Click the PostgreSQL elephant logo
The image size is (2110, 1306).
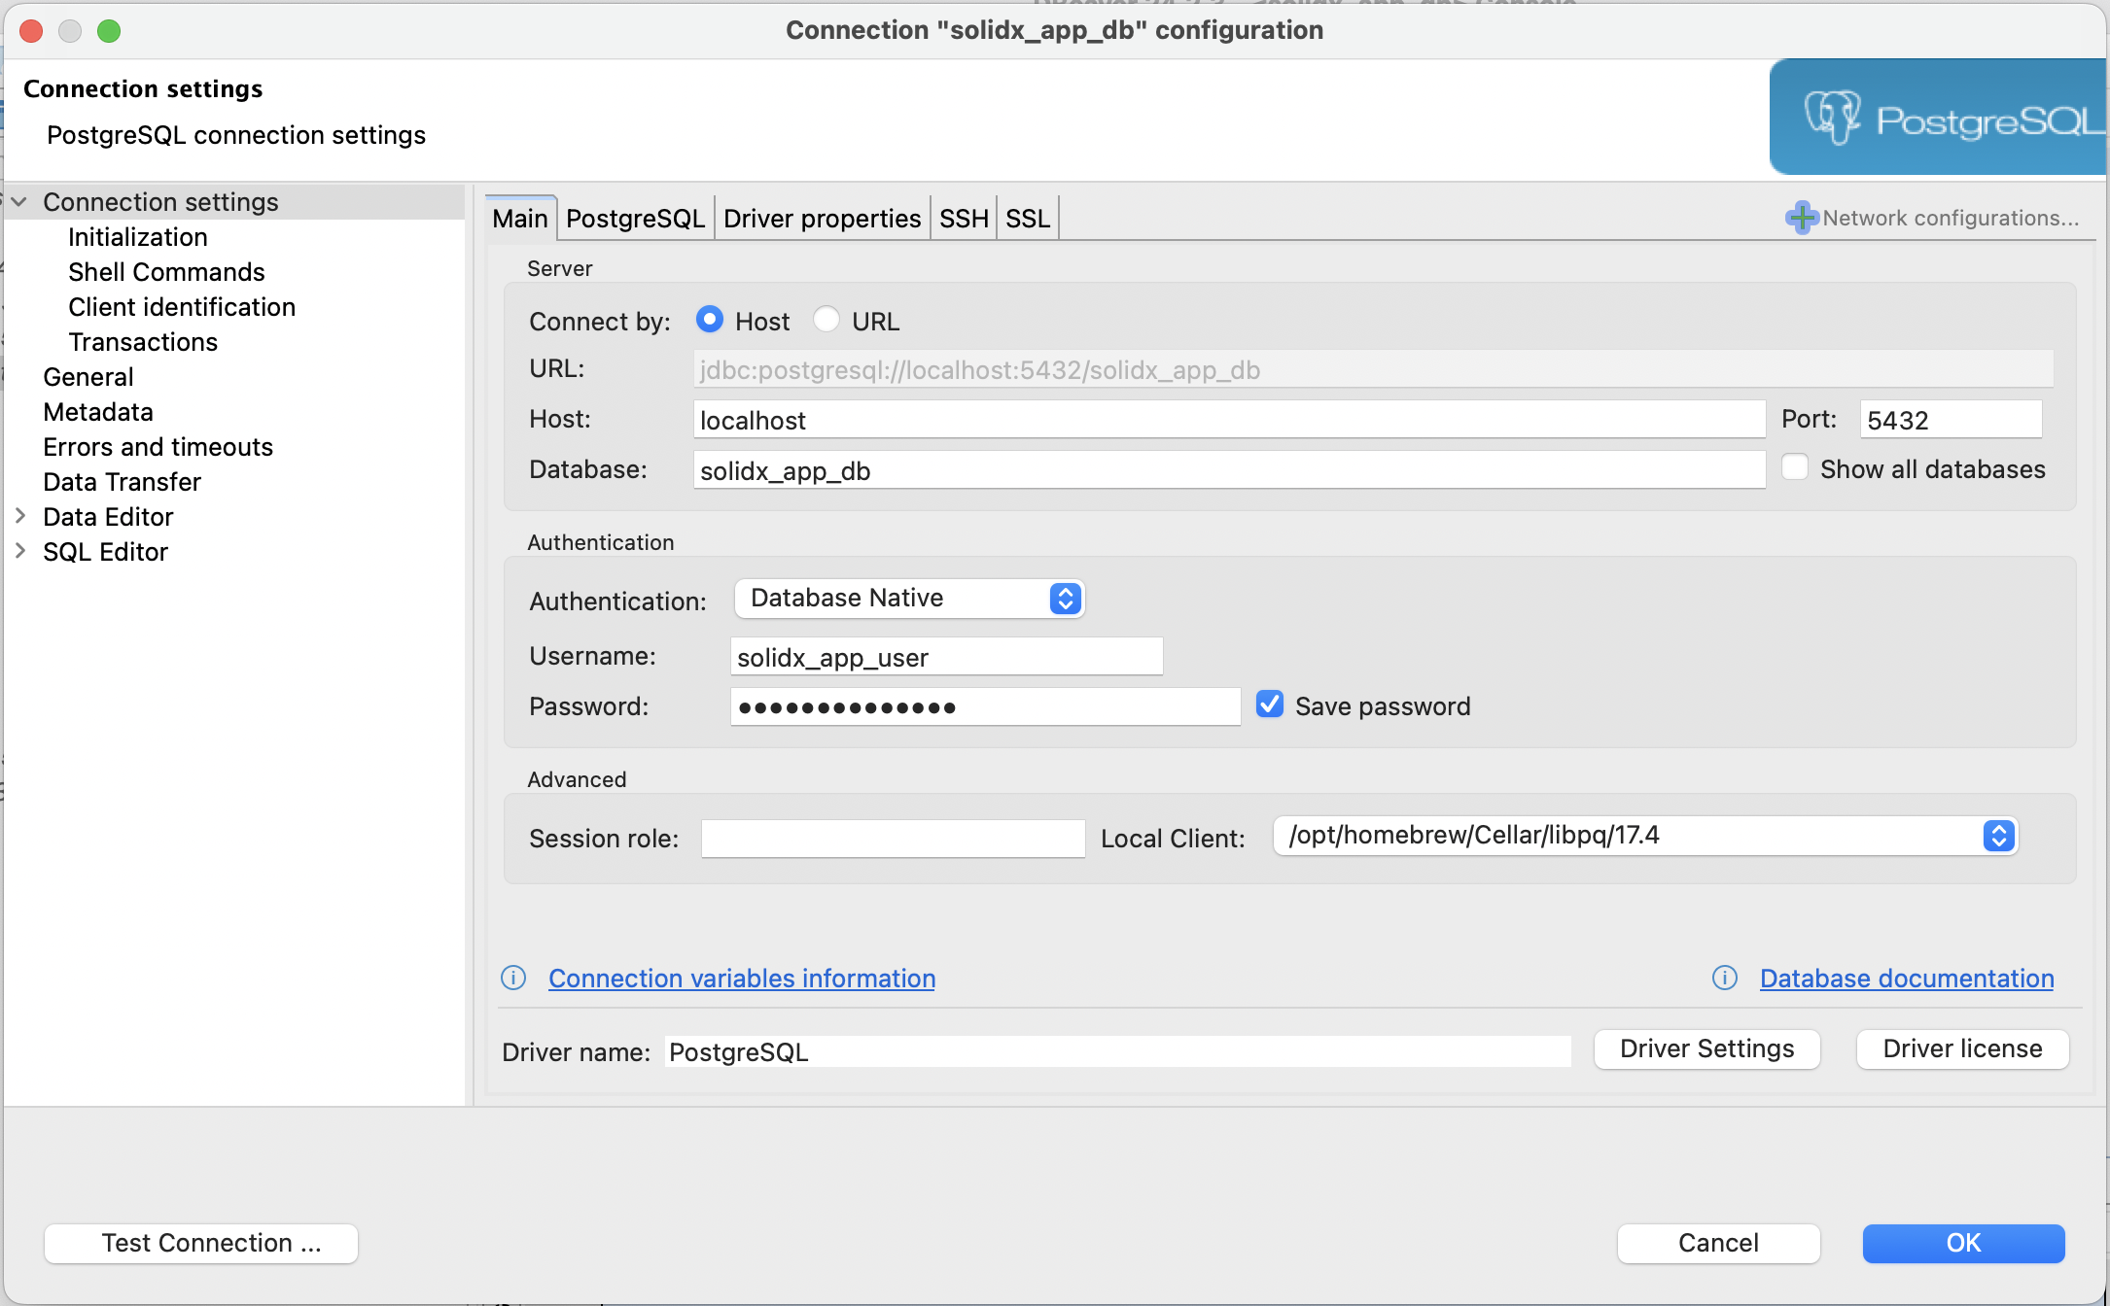coord(1832,119)
